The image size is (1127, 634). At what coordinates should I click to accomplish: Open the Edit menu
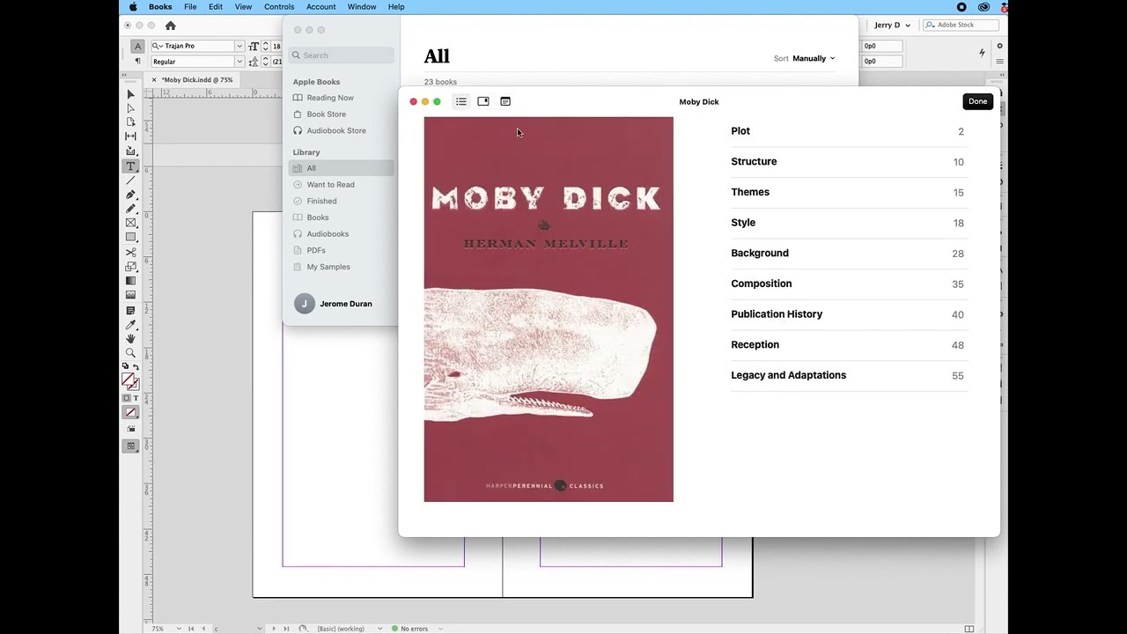(216, 7)
